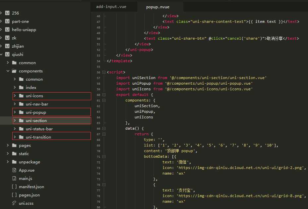Image resolution: width=308 pixels, height=209 pixels.
Task: Expand the unpackage folder arrow
Action: click(8, 162)
